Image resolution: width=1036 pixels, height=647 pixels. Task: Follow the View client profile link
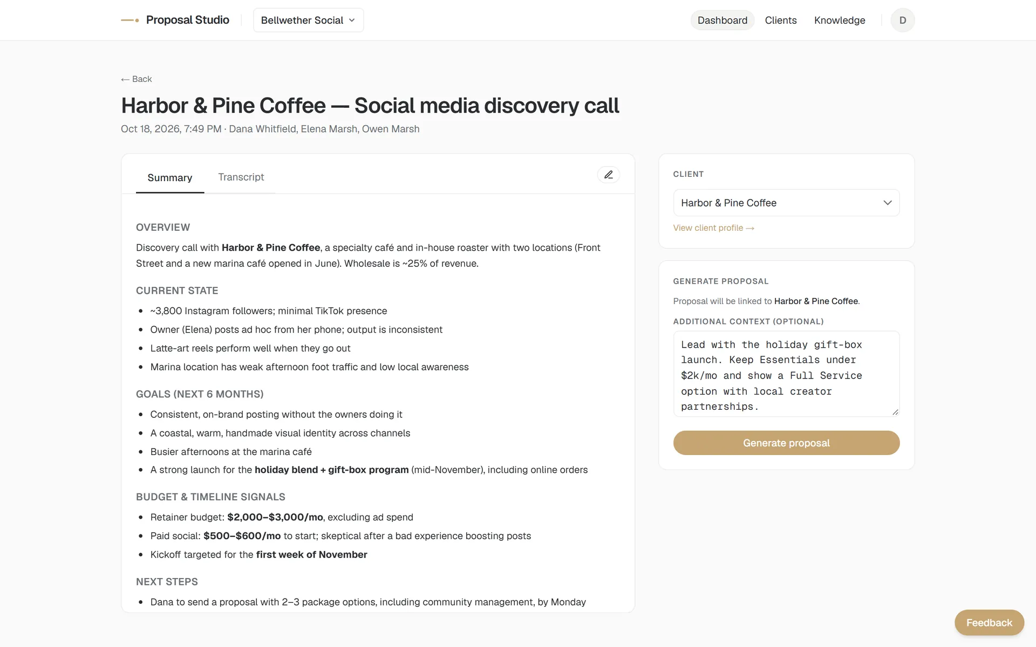pos(713,228)
